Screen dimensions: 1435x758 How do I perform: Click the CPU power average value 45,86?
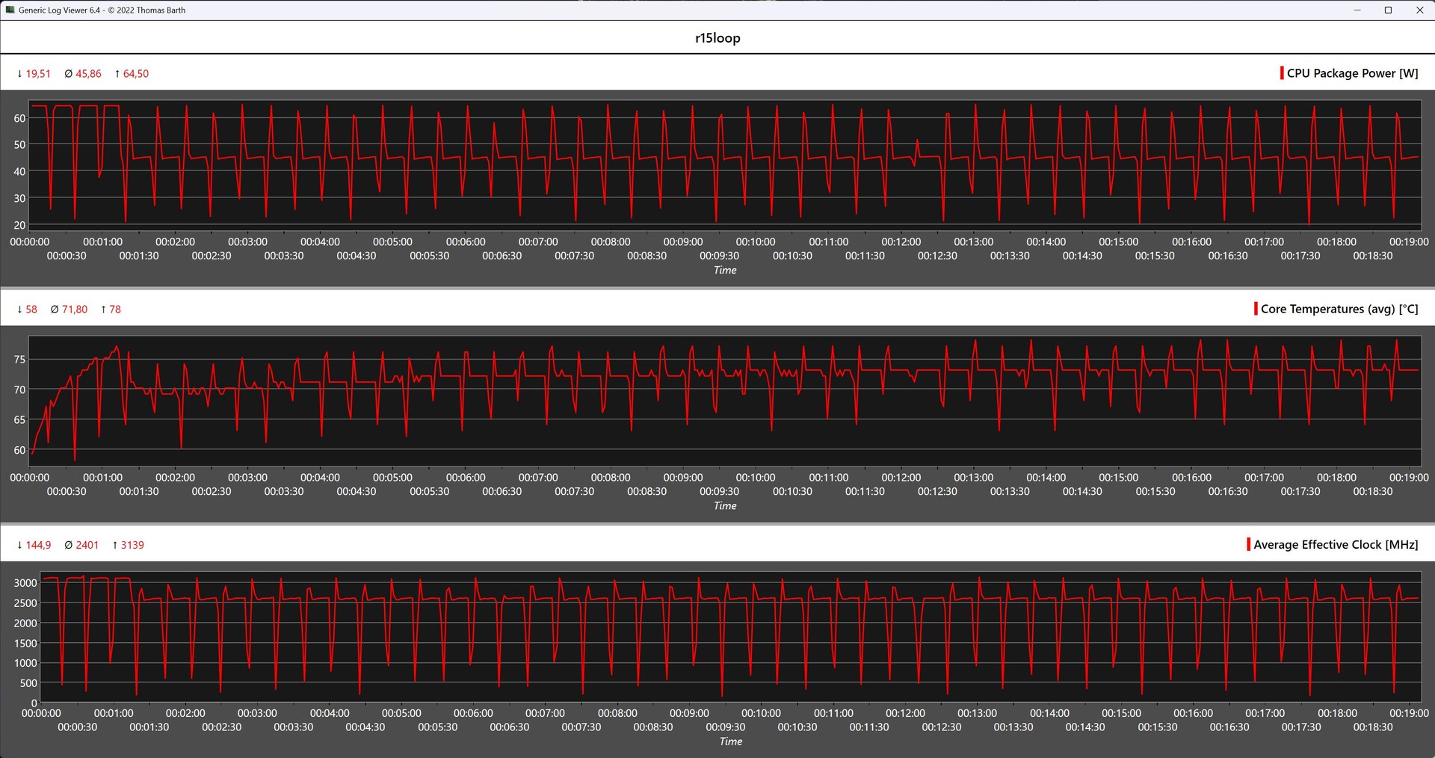[88, 73]
